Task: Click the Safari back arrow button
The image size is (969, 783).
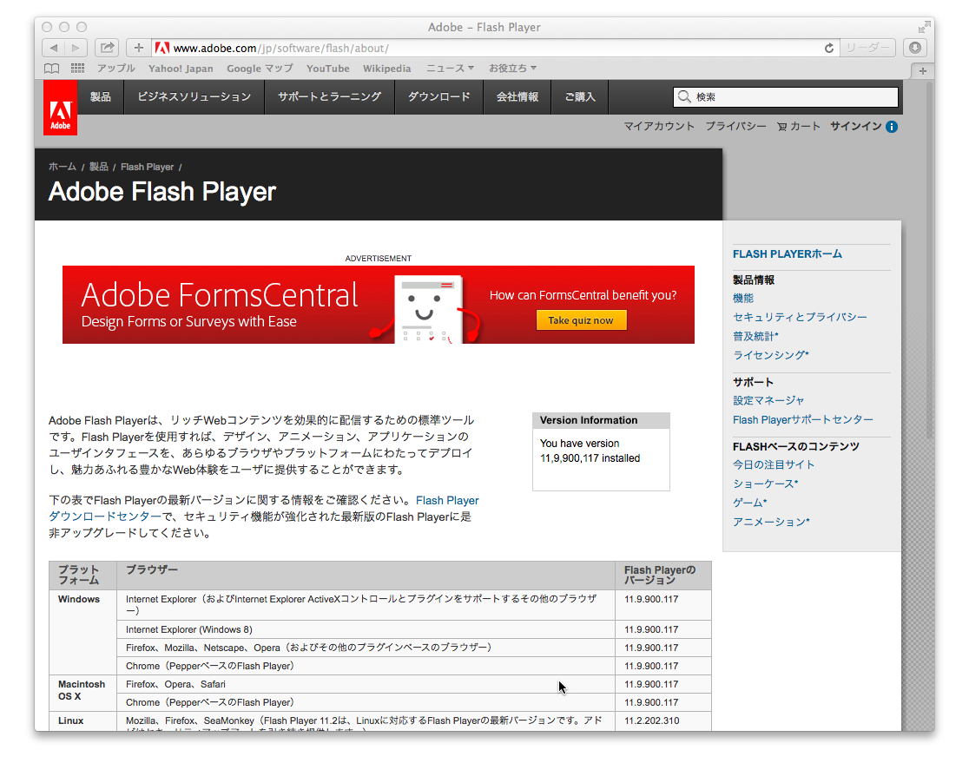Action: point(54,48)
